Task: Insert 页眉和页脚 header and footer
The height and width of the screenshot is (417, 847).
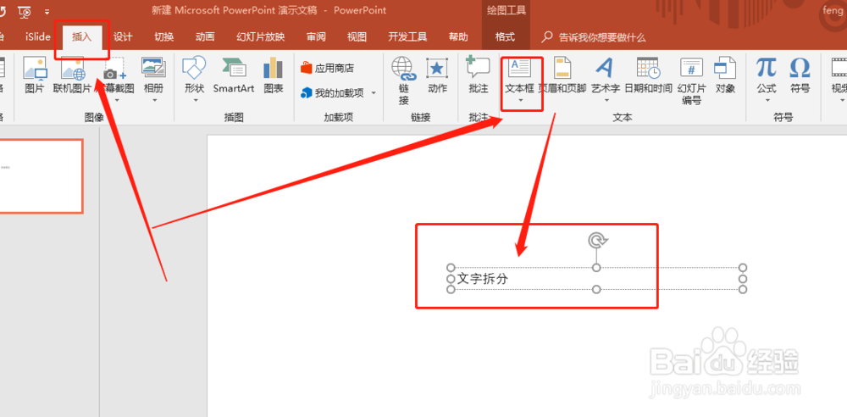Action: [562, 75]
